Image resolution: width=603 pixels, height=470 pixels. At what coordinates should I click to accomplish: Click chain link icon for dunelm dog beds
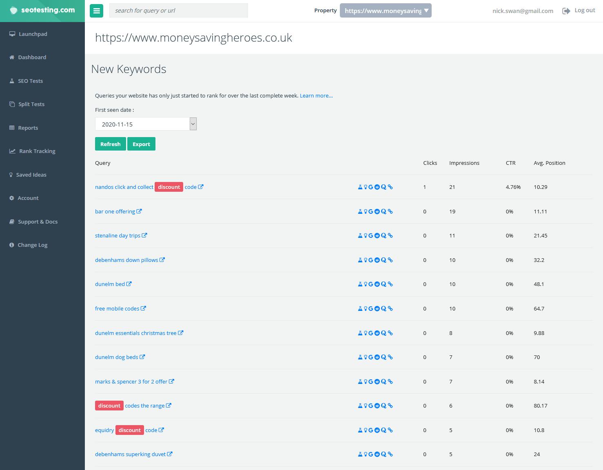coord(390,357)
